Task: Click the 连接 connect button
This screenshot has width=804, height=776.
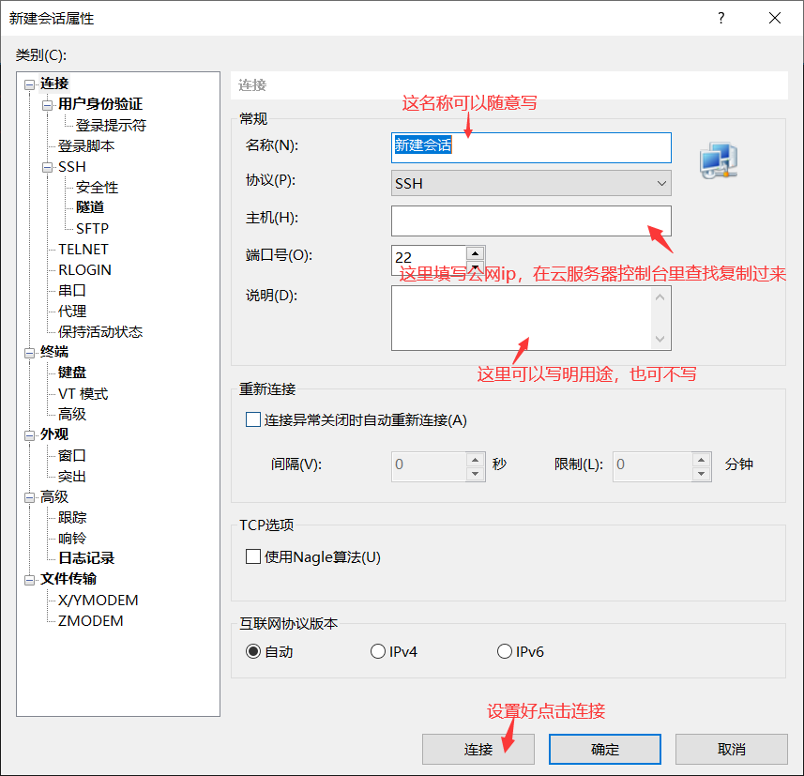Action: click(x=478, y=749)
